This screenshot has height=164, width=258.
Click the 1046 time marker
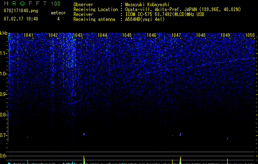pos(151,35)
